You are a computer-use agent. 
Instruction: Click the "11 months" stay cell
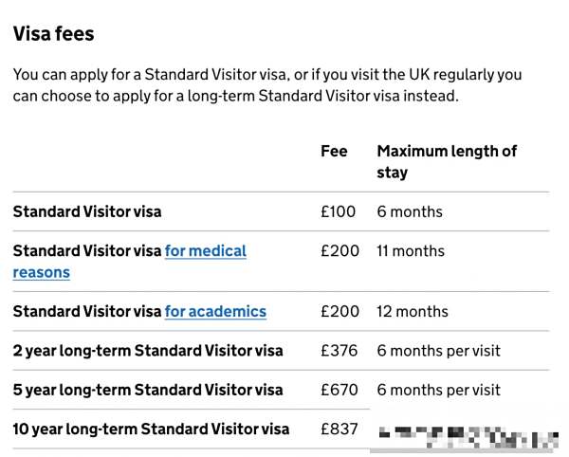(x=411, y=251)
